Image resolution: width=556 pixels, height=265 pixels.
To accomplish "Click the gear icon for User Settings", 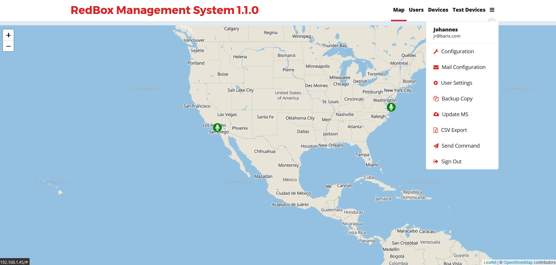I will (436, 83).
